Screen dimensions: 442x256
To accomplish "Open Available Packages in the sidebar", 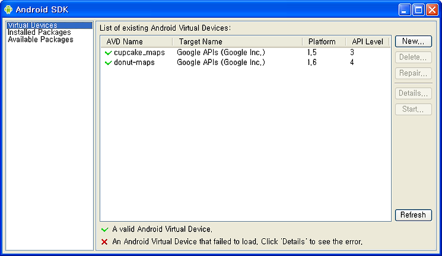I will click(x=41, y=40).
